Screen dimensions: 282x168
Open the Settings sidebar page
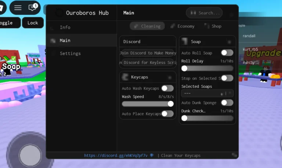tap(82, 53)
